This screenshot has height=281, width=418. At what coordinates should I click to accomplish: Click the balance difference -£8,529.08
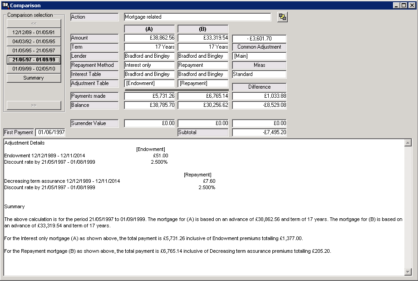[x=259, y=105]
